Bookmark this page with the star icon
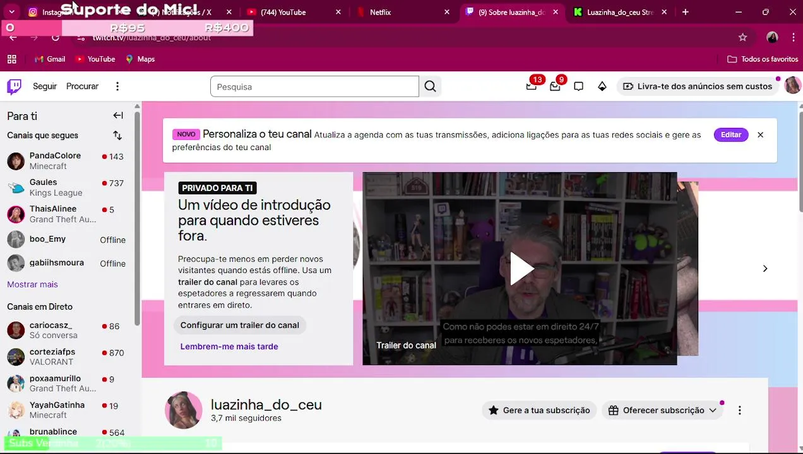 (743, 38)
